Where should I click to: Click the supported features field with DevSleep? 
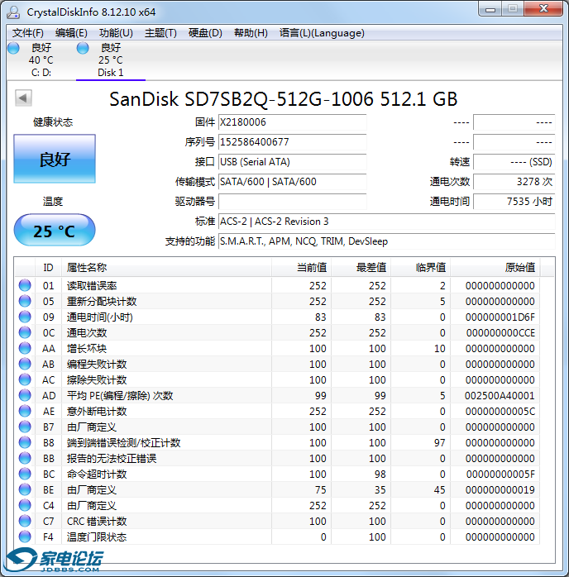(x=386, y=241)
